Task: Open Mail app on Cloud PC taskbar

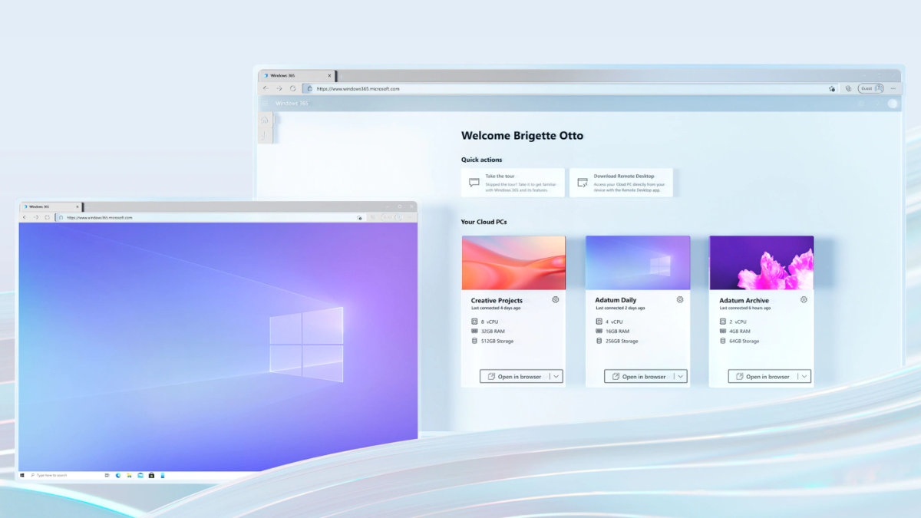Action: pyautogui.click(x=140, y=475)
